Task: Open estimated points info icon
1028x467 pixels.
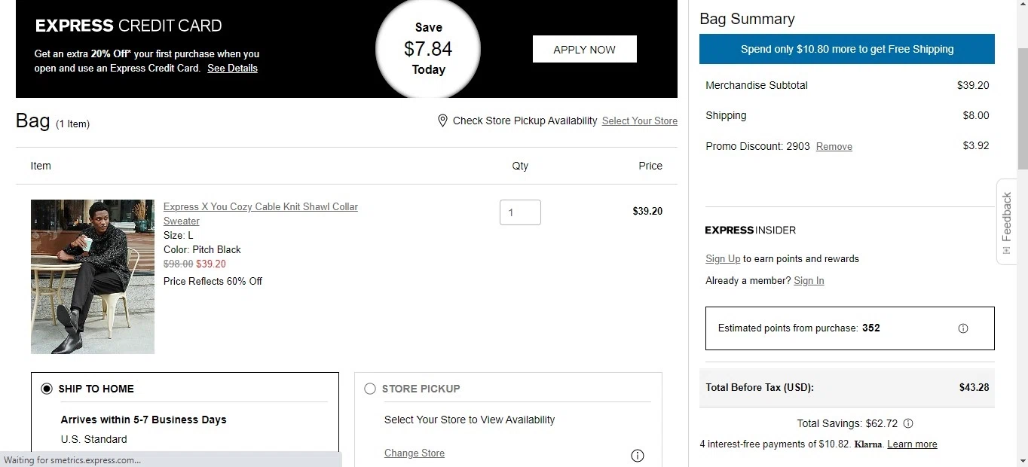Action: coord(962,328)
